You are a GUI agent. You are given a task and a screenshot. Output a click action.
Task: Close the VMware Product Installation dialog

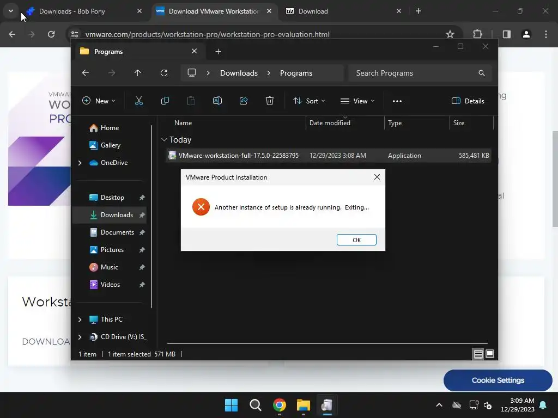(377, 177)
